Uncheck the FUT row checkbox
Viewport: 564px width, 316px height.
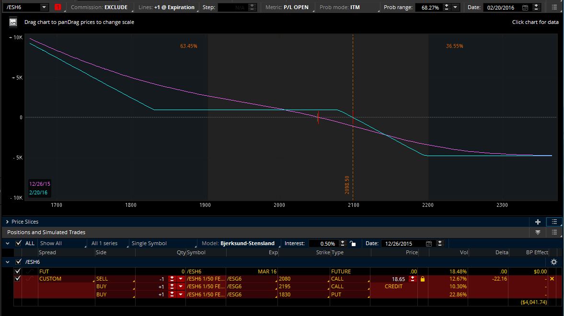pos(18,271)
